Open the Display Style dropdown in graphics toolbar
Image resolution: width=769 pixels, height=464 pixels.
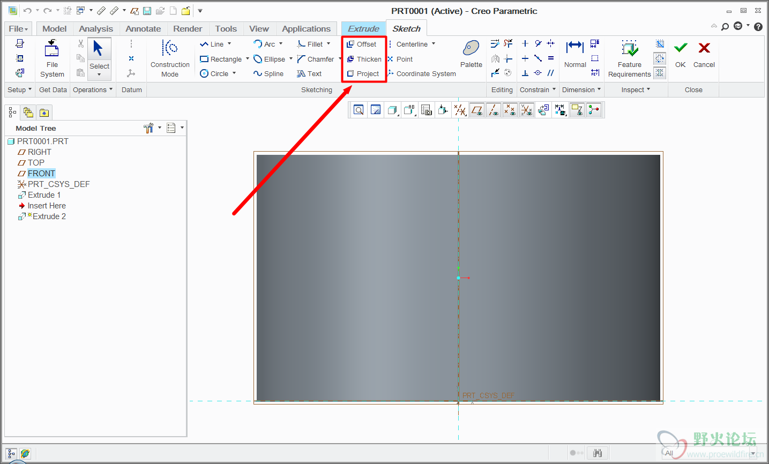click(x=393, y=110)
